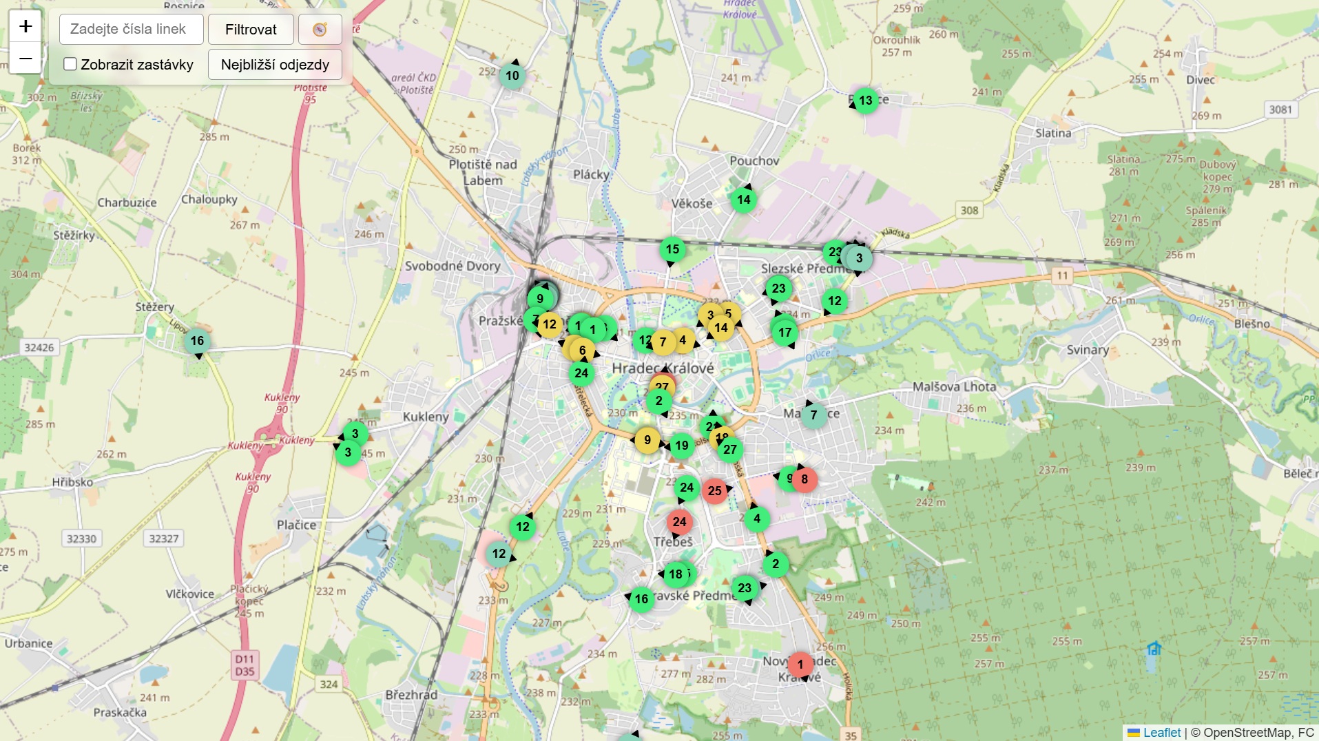The height and width of the screenshot is (741, 1319).
Task: Select the yellow line 6 marker
Action: 582,351
